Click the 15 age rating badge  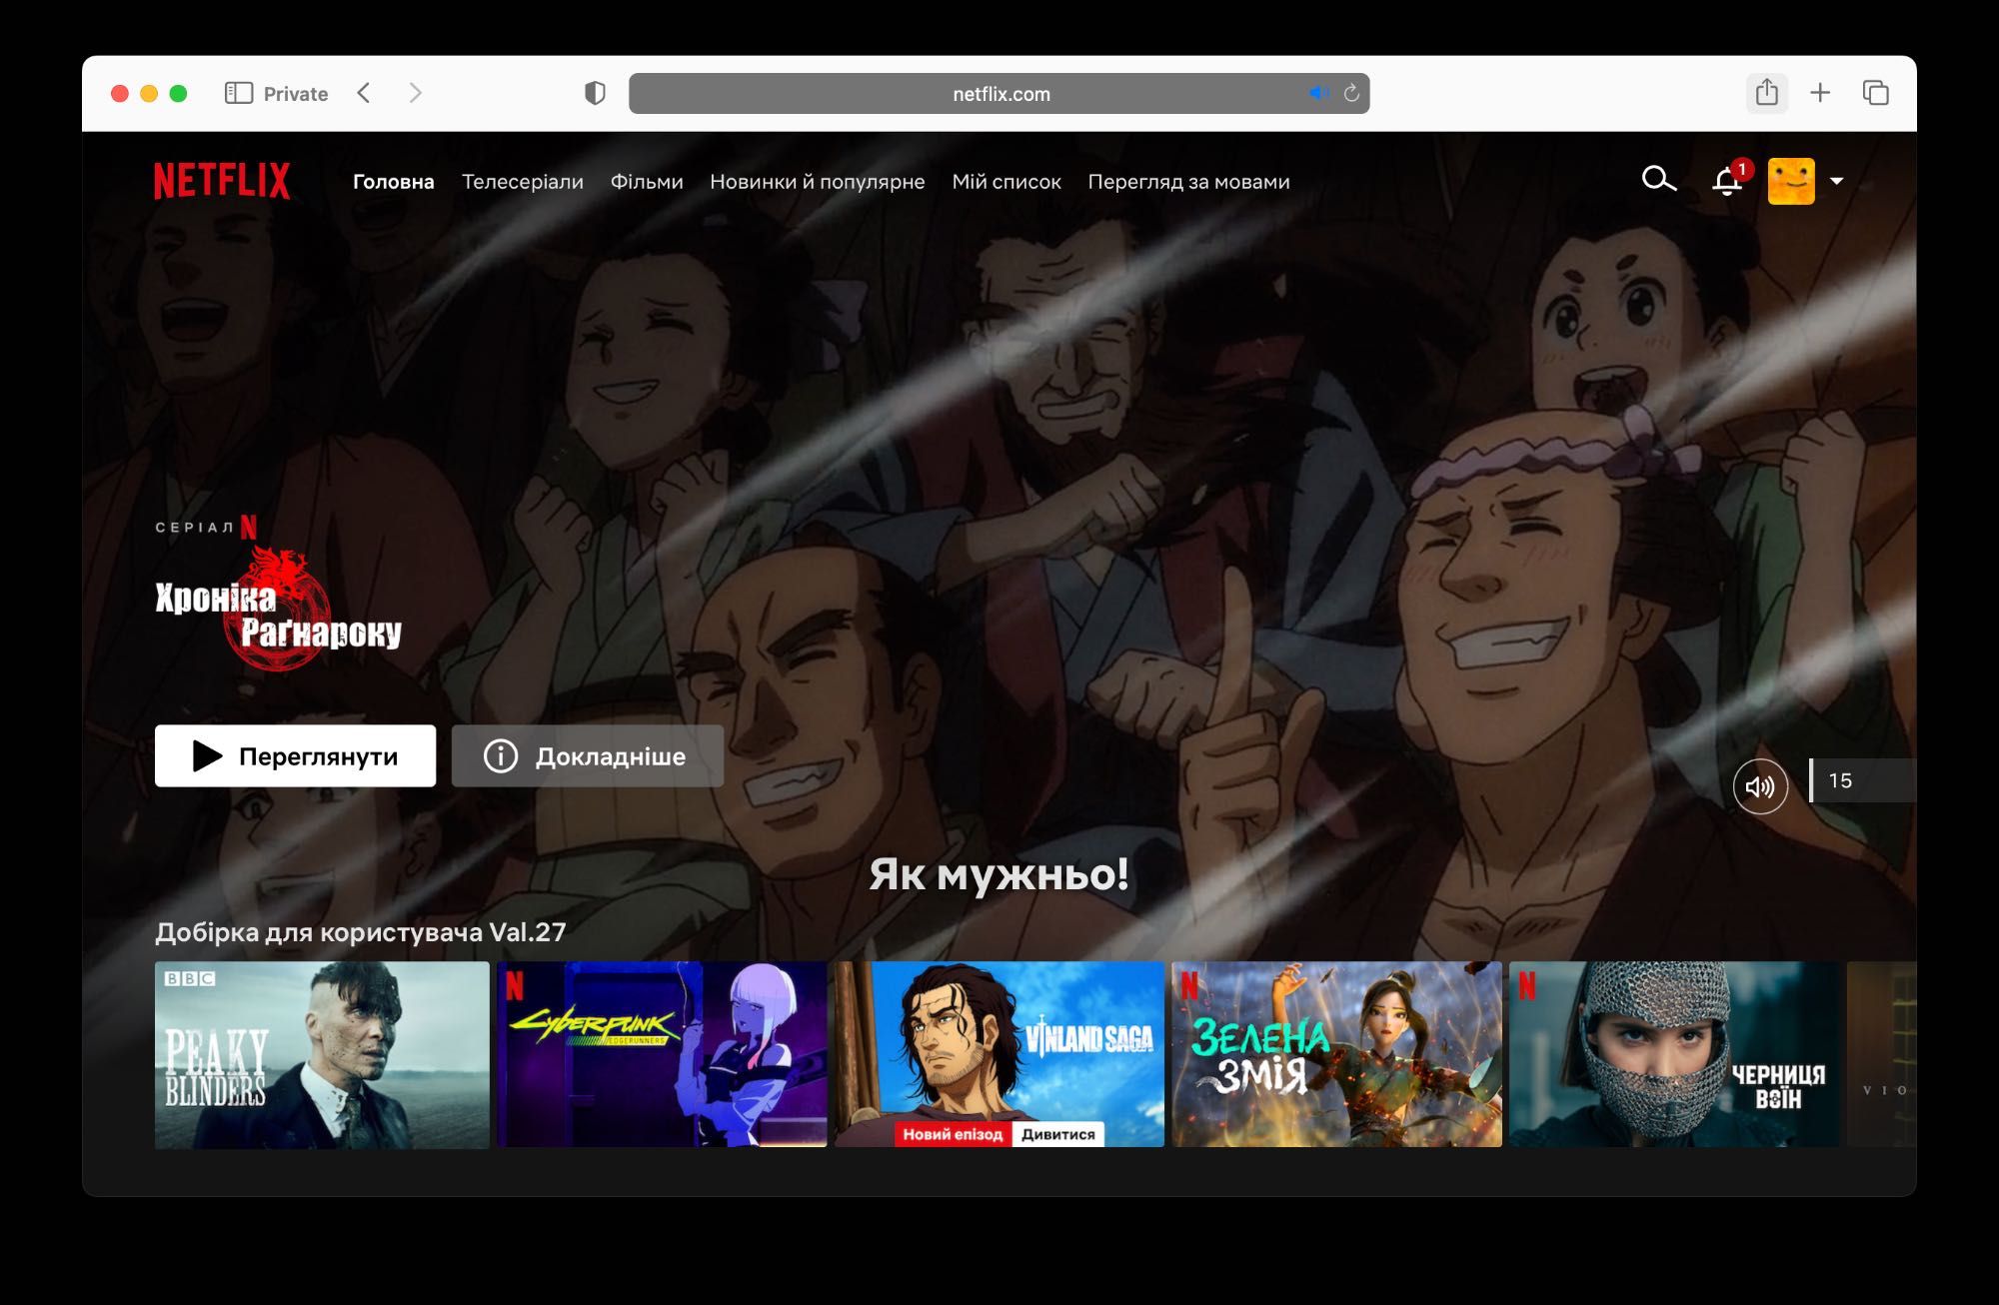click(1862, 780)
